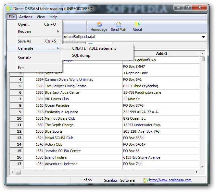Choose CREATE TABLE statement option
The image size is (216, 192).
click(x=97, y=48)
